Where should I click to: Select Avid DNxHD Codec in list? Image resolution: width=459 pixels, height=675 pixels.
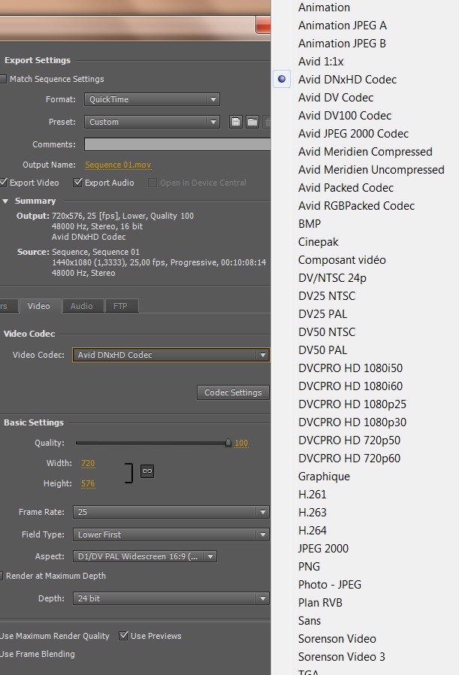[348, 80]
